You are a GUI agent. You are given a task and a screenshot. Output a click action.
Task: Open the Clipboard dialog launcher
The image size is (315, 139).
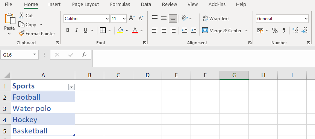(58, 43)
